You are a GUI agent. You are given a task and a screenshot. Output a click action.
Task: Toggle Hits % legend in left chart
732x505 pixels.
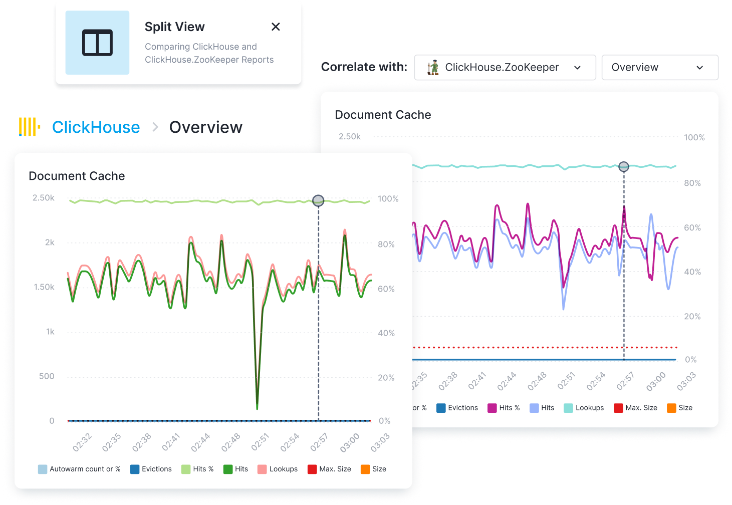[x=197, y=469]
